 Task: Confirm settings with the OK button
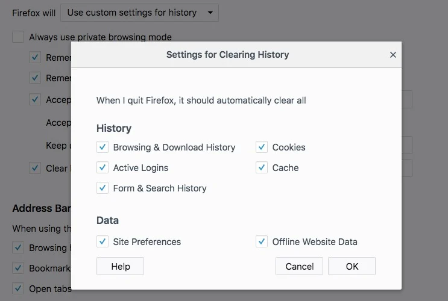(x=352, y=266)
